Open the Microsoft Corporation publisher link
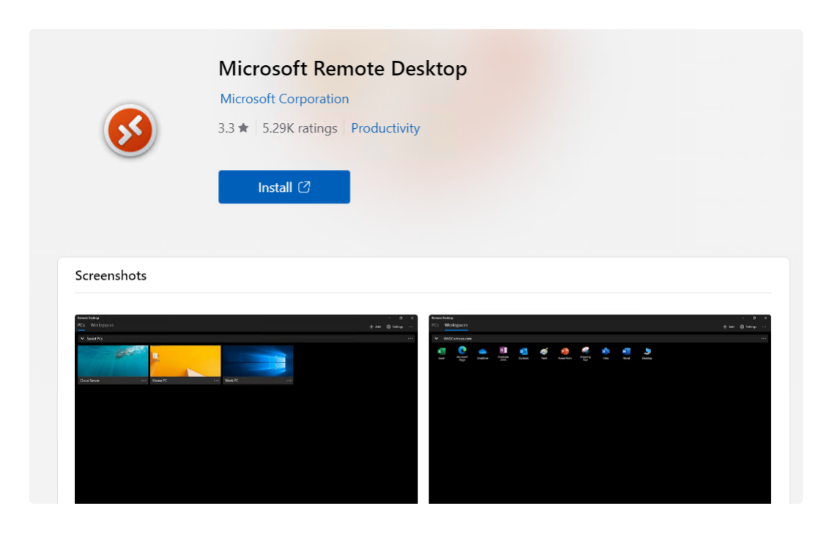832x533 pixels. coord(284,99)
